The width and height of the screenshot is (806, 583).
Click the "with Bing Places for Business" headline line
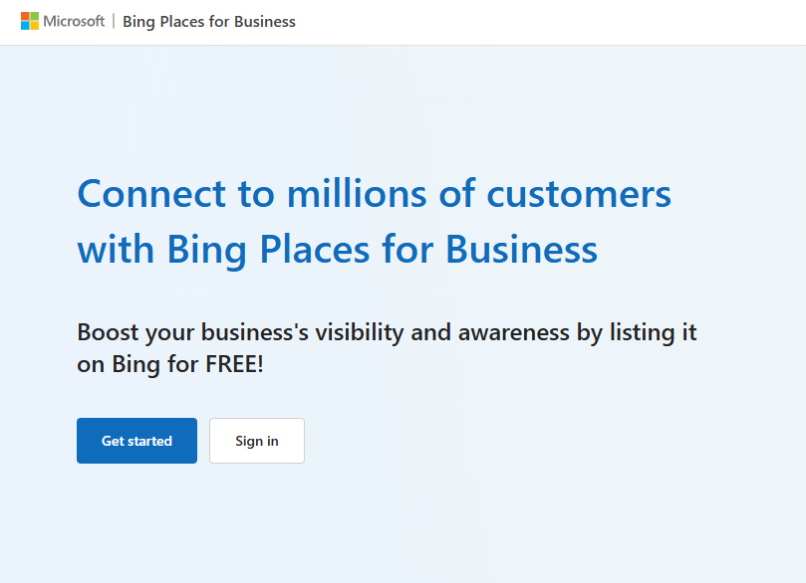337,248
